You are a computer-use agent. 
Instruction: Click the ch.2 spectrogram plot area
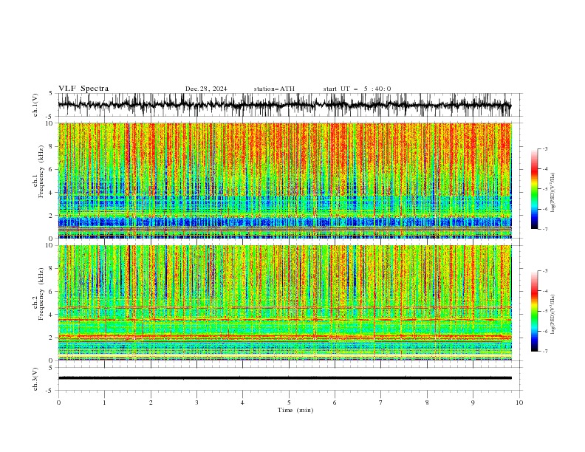(x=284, y=303)
